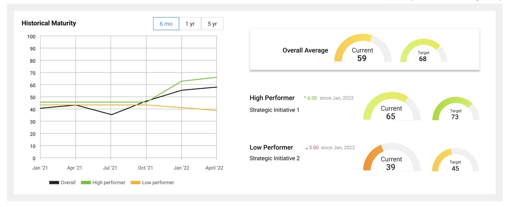
Task: Switch to the 1 yr time range
Action: (x=190, y=24)
